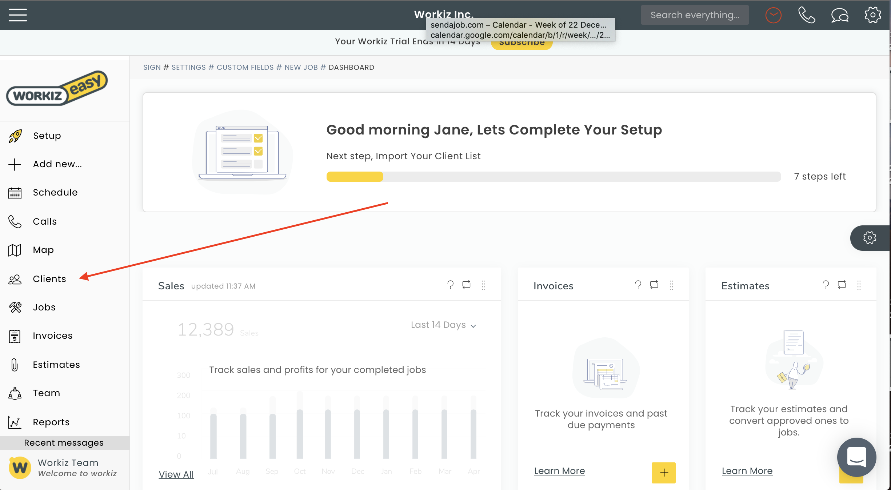Click the red clock icon in the top bar
This screenshot has width=891, height=490.
tap(773, 15)
